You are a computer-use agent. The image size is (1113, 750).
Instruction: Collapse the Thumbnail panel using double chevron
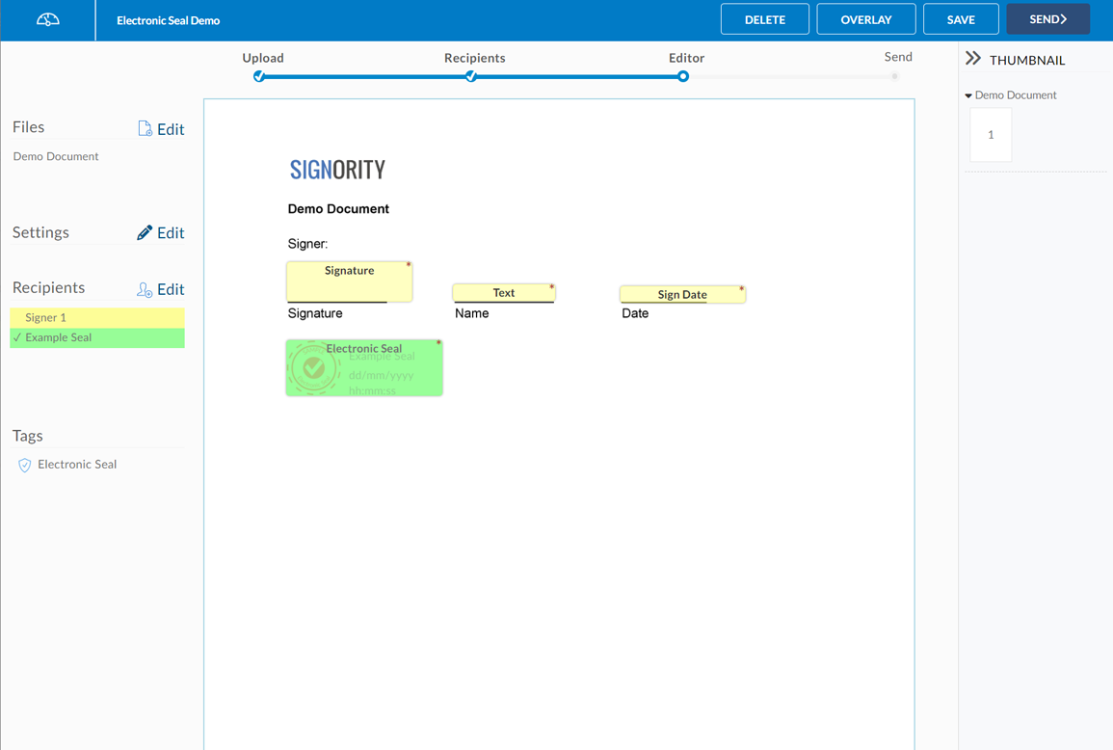click(x=973, y=59)
